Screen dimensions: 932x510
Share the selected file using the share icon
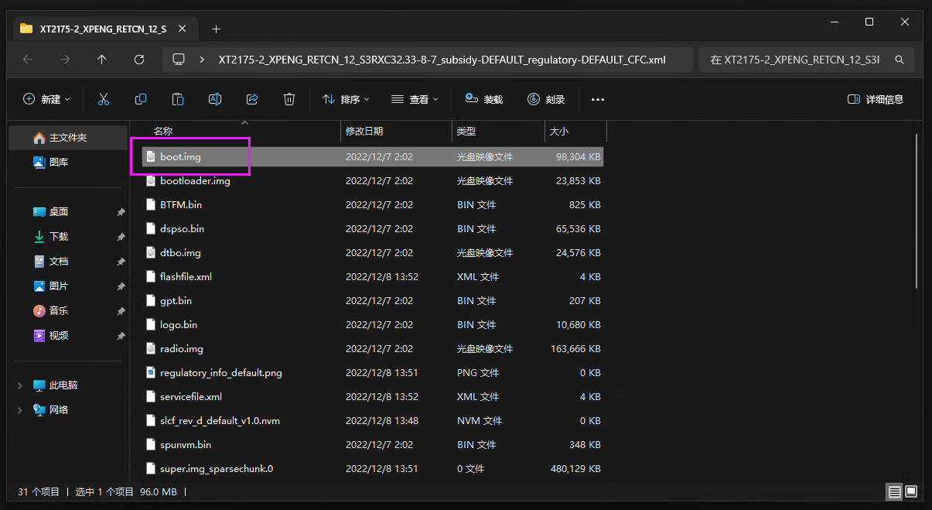click(251, 99)
